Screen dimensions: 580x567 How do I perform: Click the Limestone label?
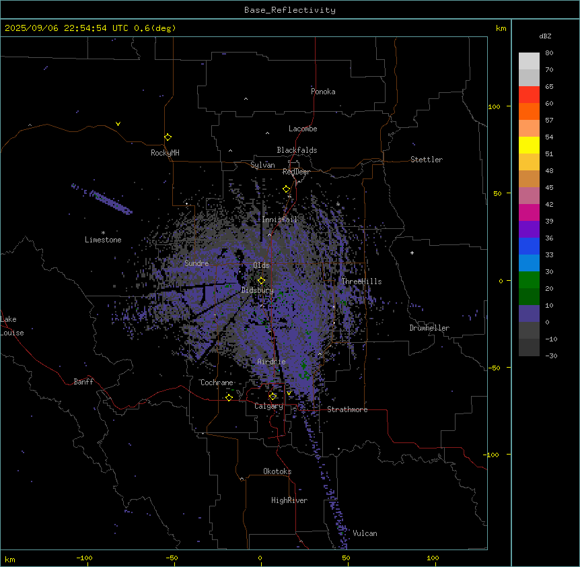tap(103, 240)
